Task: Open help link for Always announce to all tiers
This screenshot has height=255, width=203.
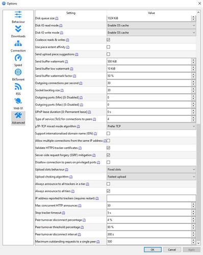Action: click(73, 191)
